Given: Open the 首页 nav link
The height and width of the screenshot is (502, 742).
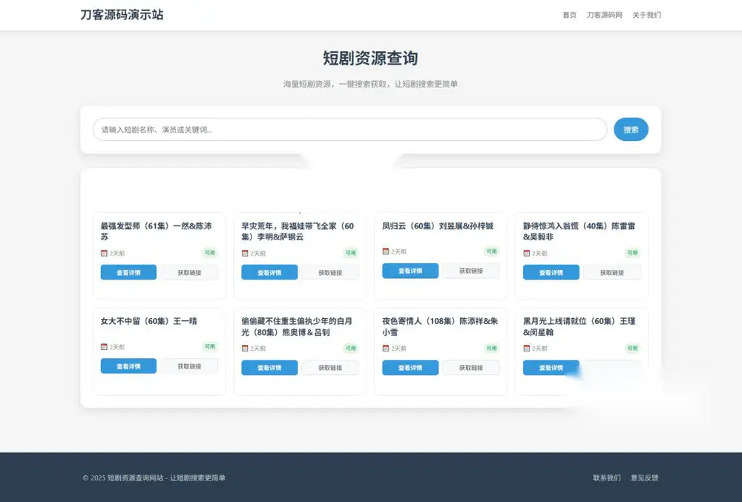Looking at the screenshot, I should point(569,15).
